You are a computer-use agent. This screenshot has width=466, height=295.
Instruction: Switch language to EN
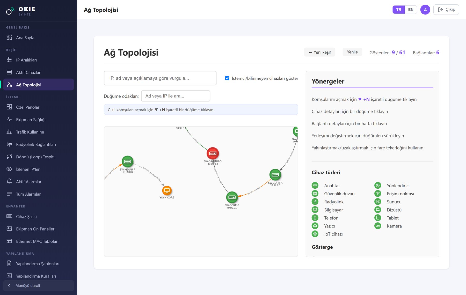coord(411,10)
